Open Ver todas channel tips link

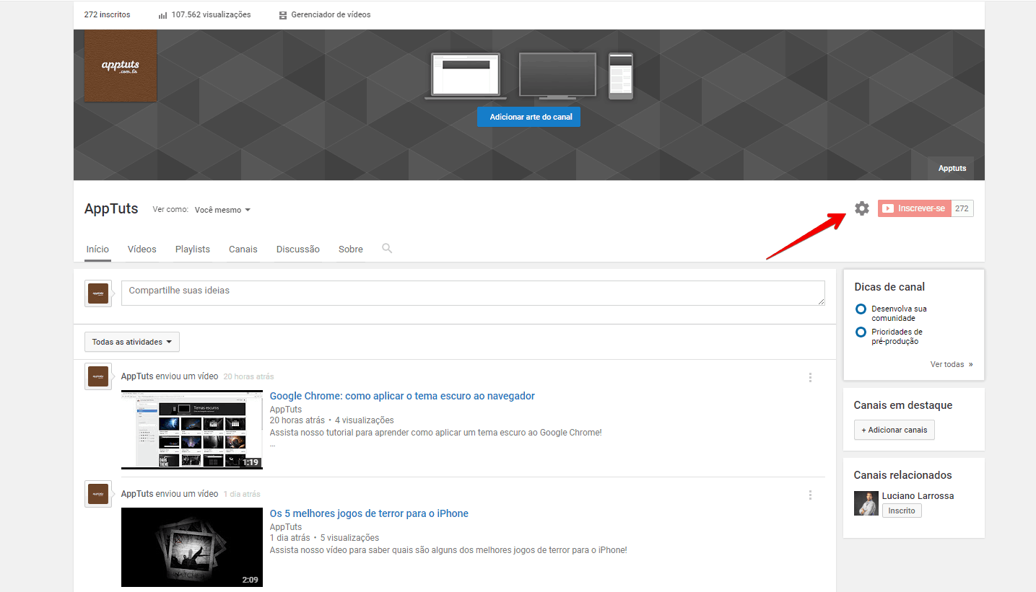952,364
